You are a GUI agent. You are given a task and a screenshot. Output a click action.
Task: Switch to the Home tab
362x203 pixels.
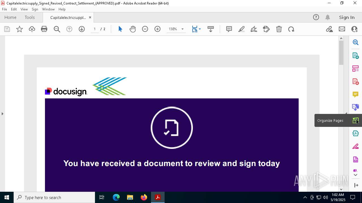(x=10, y=17)
